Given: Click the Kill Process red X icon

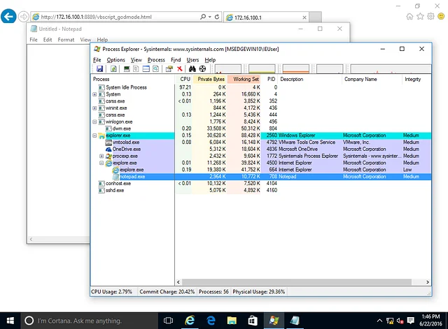Looking at the screenshot, I should tap(180, 69).
